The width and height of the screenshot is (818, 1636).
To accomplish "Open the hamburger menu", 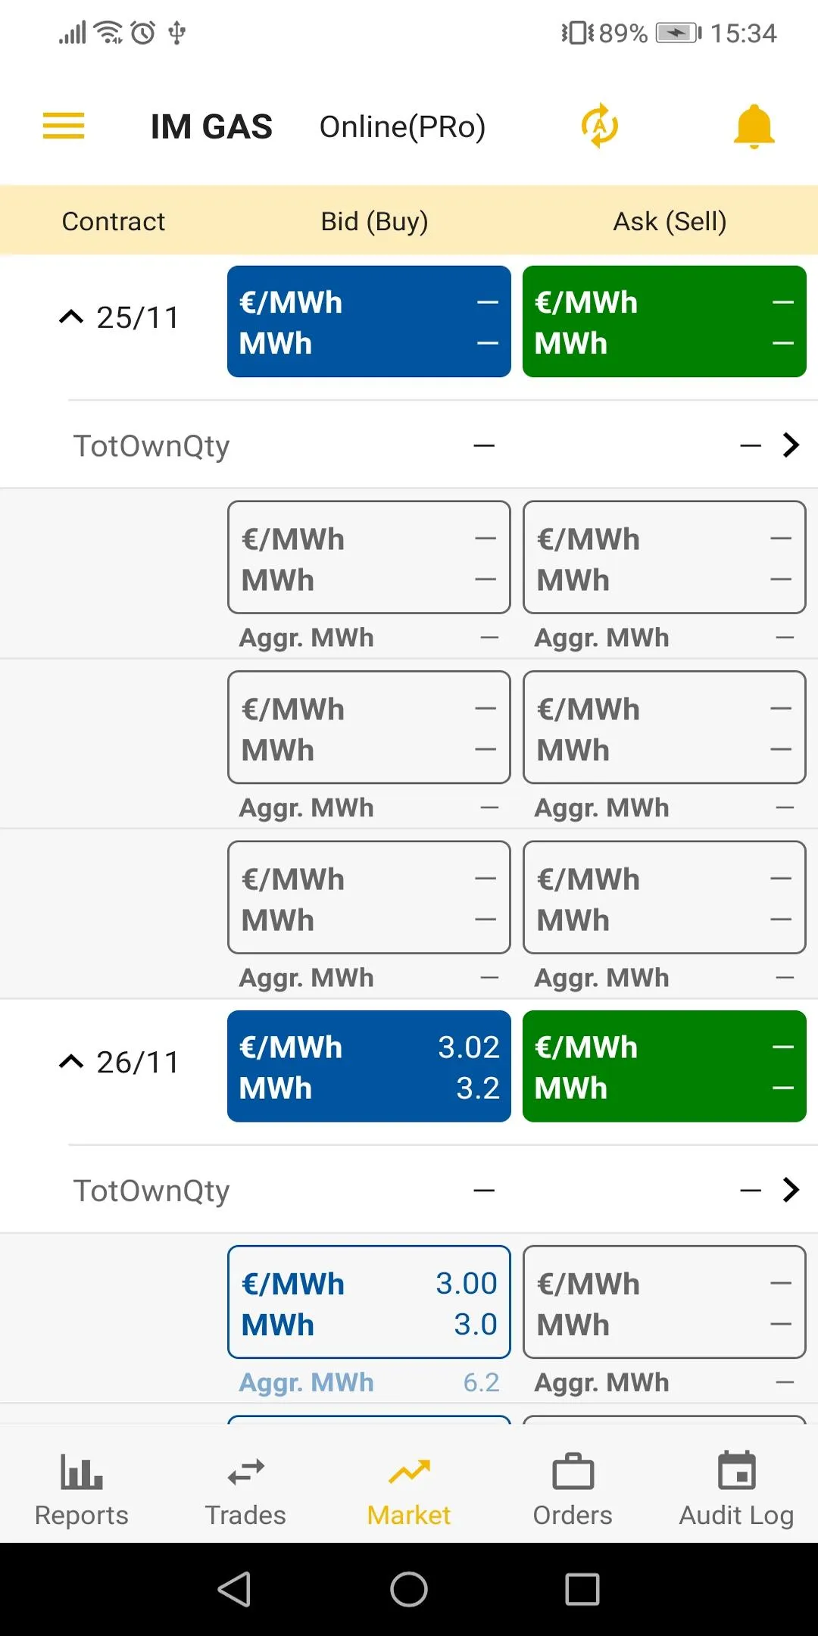I will tap(64, 126).
